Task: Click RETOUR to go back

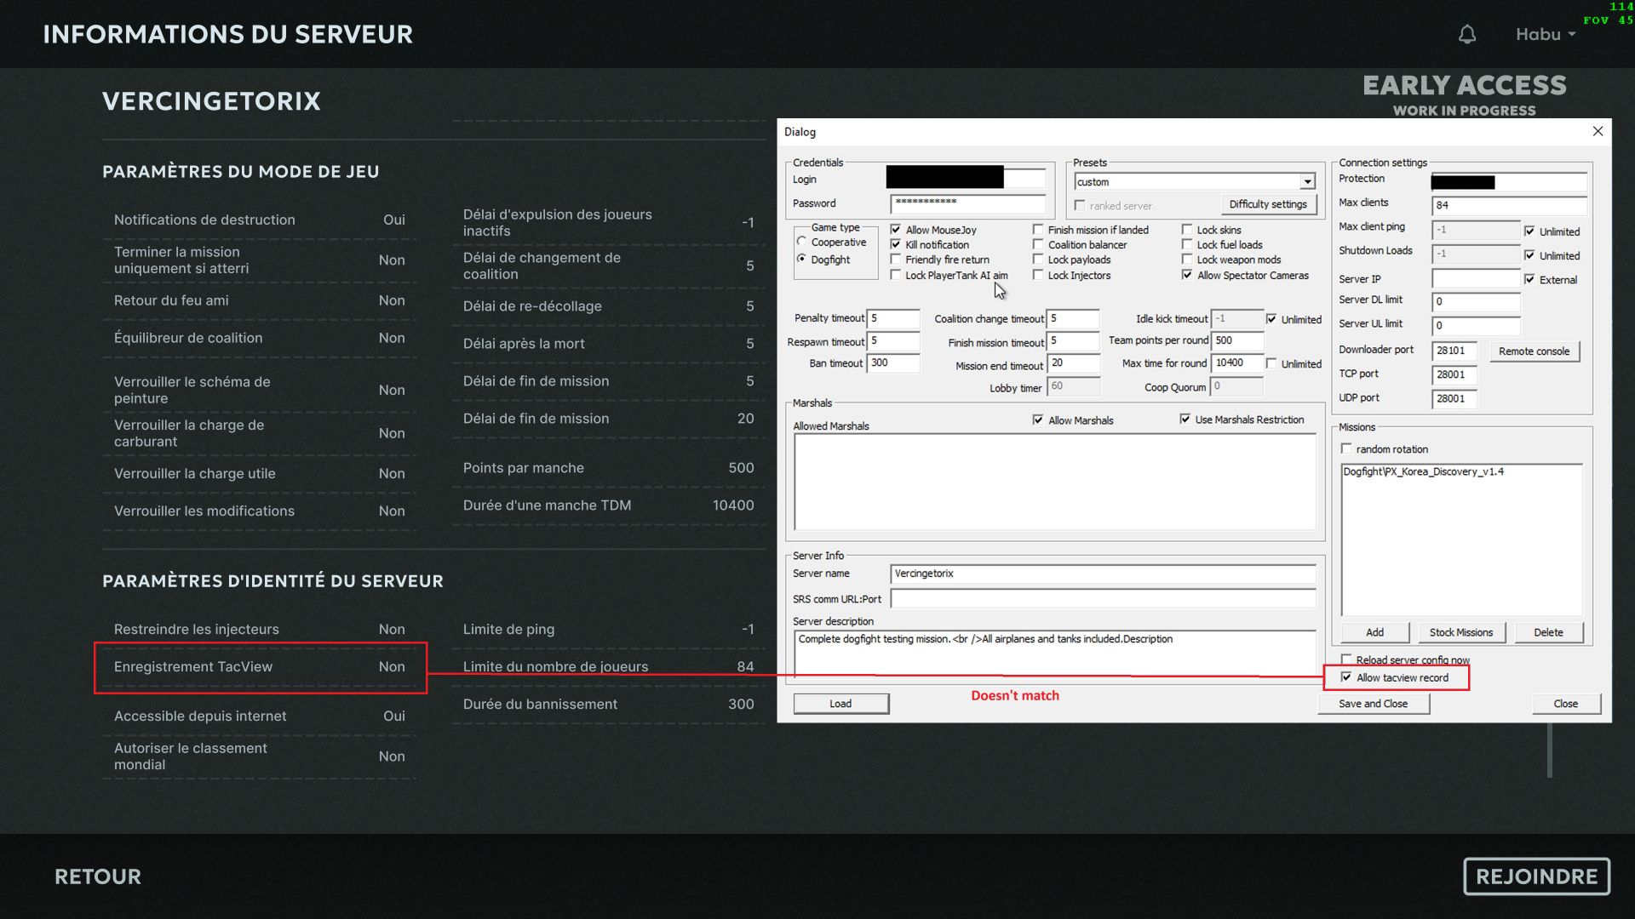Action: coord(98,876)
